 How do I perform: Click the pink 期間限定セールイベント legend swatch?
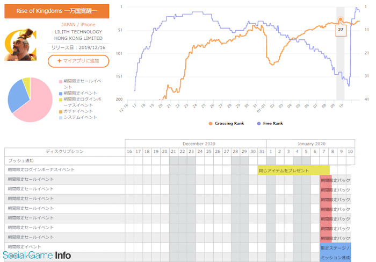(x=61, y=82)
